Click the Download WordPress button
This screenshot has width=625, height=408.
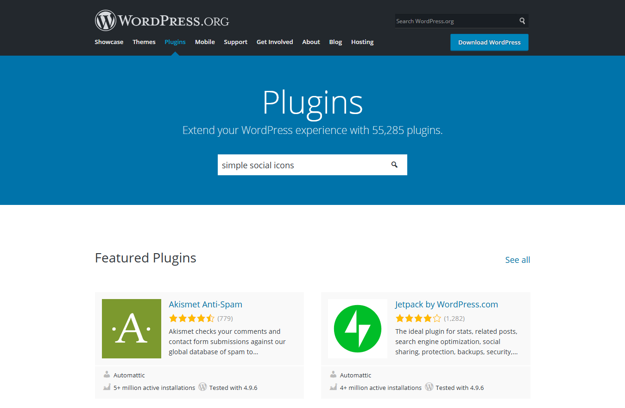coord(489,42)
